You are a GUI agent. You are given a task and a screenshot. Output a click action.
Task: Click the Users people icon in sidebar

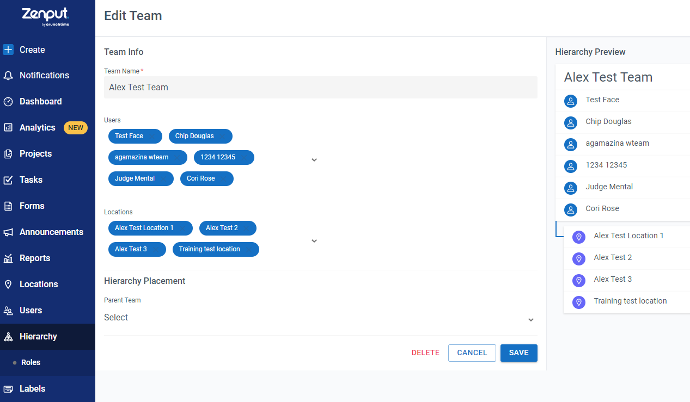click(8, 311)
